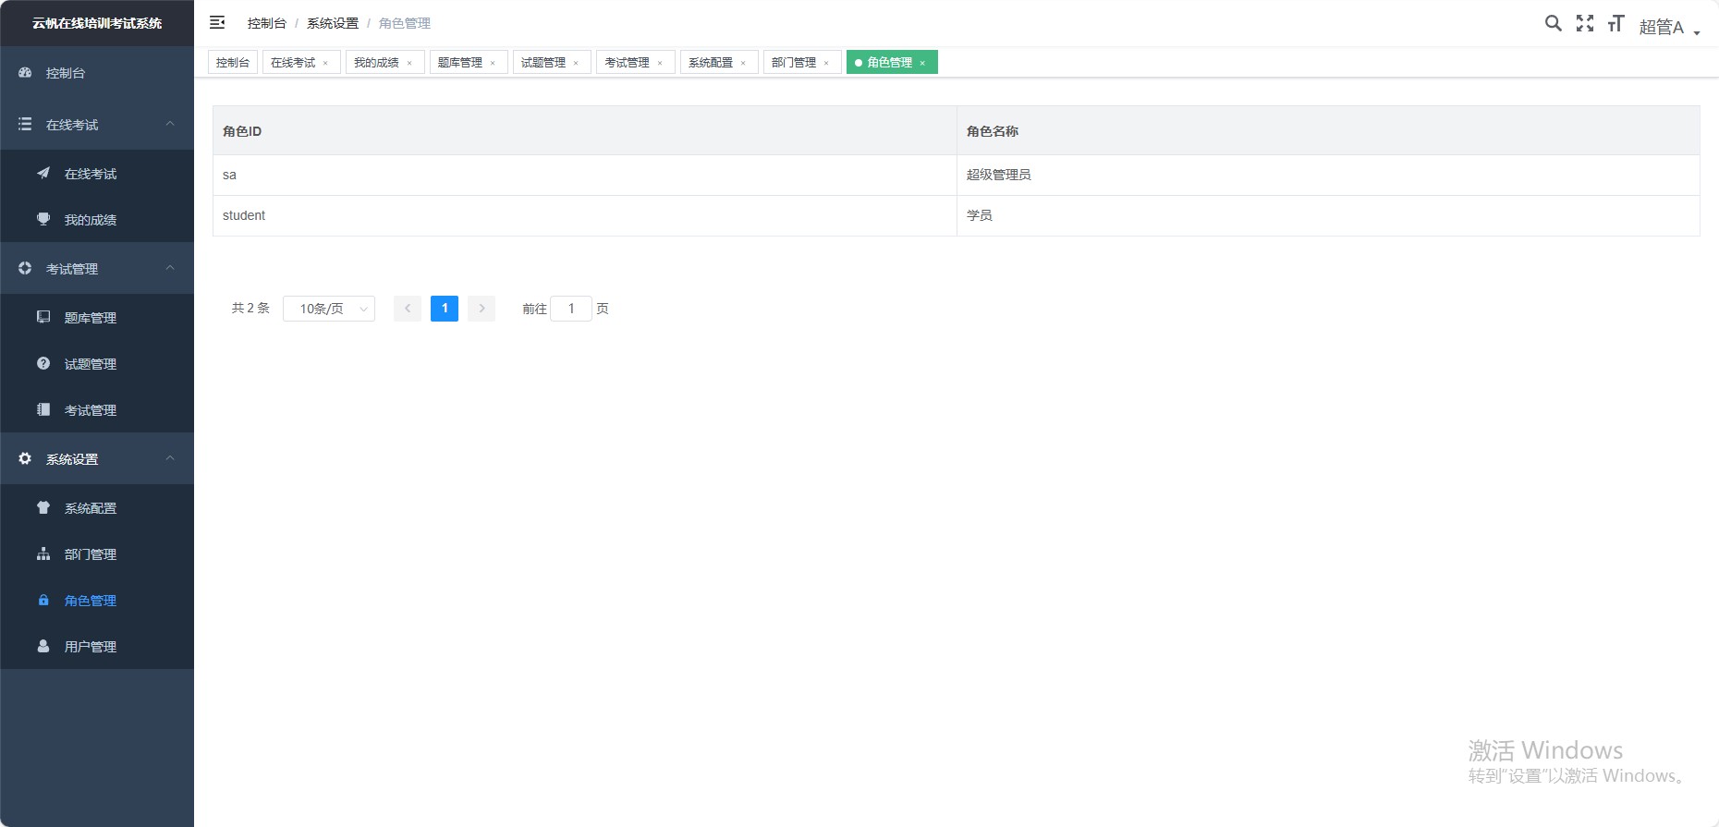This screenshot has height=827, width=1719.
Task: Close the 考试管理 tab
Action: pyautogui.click(x=660, y=63)
